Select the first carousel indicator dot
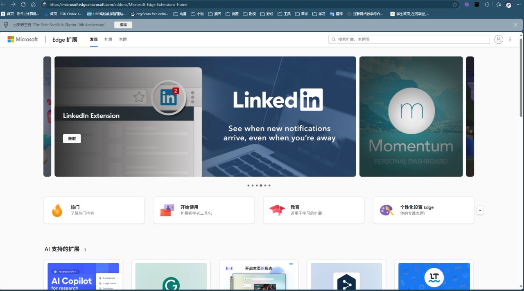The width and height of the screenshot is (524, 291). click(248, 185)
